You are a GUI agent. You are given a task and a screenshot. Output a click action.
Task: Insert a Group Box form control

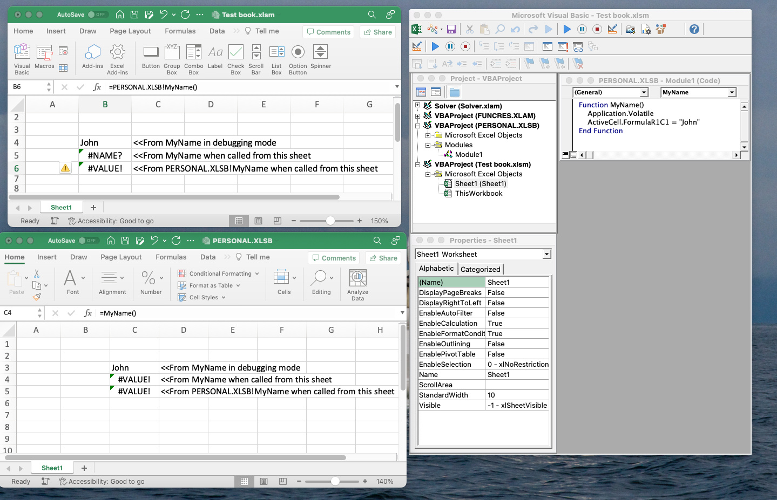click(x=172, y=59)
